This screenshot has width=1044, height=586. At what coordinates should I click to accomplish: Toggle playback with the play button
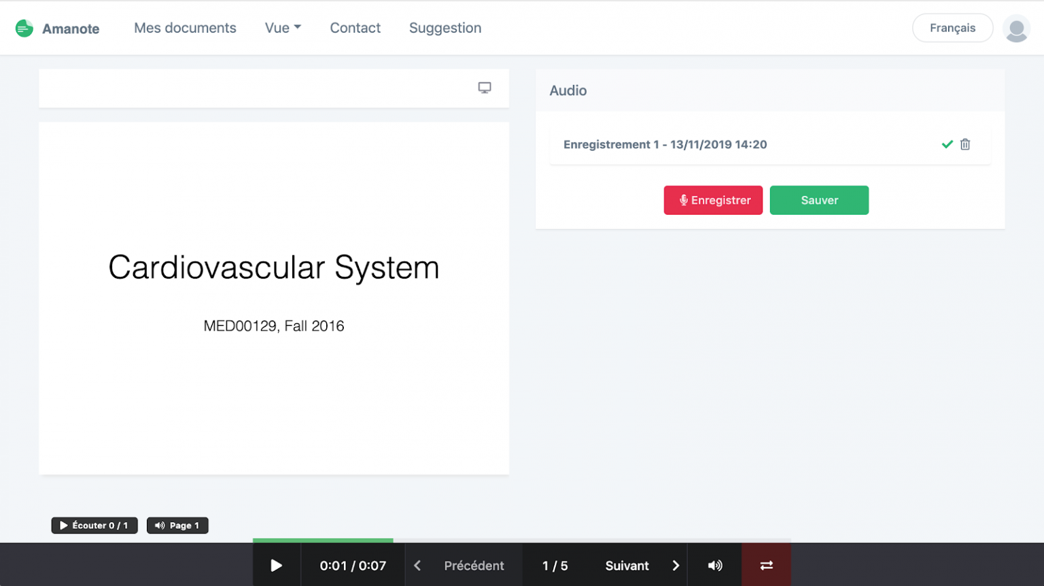click(x=276, y=565)
